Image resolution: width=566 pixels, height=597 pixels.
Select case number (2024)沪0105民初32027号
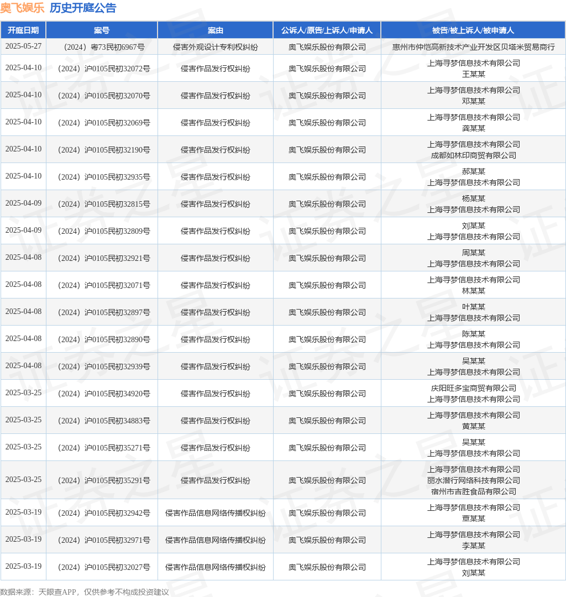tap(104, 567)
